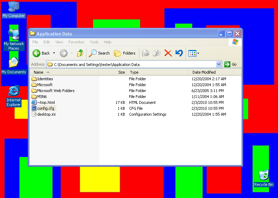
Task: Select the Microsoft Web Folders icon
Action: (x=34, y=91)
